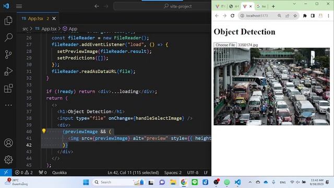Switch to the first Vite browser tab
Viewport: 334px width, 188px height.
pyautogui.click(x=220, y=6)
